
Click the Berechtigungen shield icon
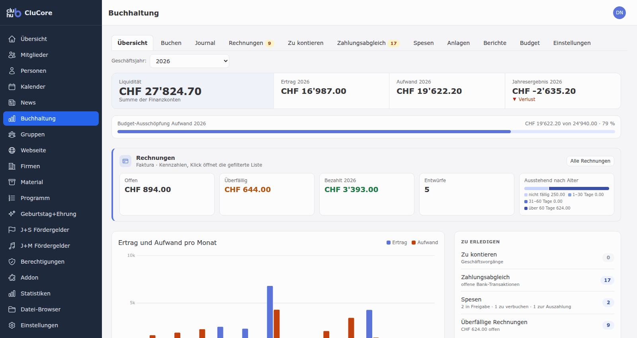[12, 262]
